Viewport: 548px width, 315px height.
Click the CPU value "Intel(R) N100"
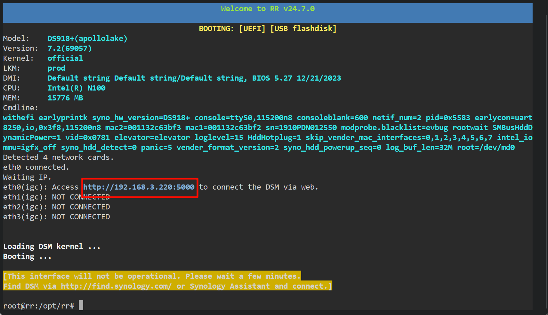pos(76,88)
